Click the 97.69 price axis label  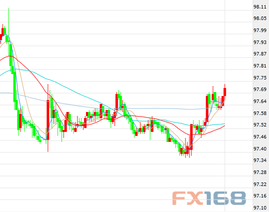(x=260, y=89)
